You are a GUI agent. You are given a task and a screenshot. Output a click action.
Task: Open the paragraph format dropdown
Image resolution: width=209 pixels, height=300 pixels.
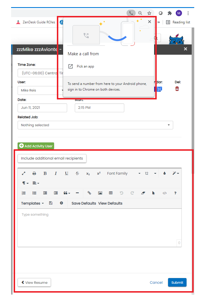pyautogui.click(x=25, y=183)
